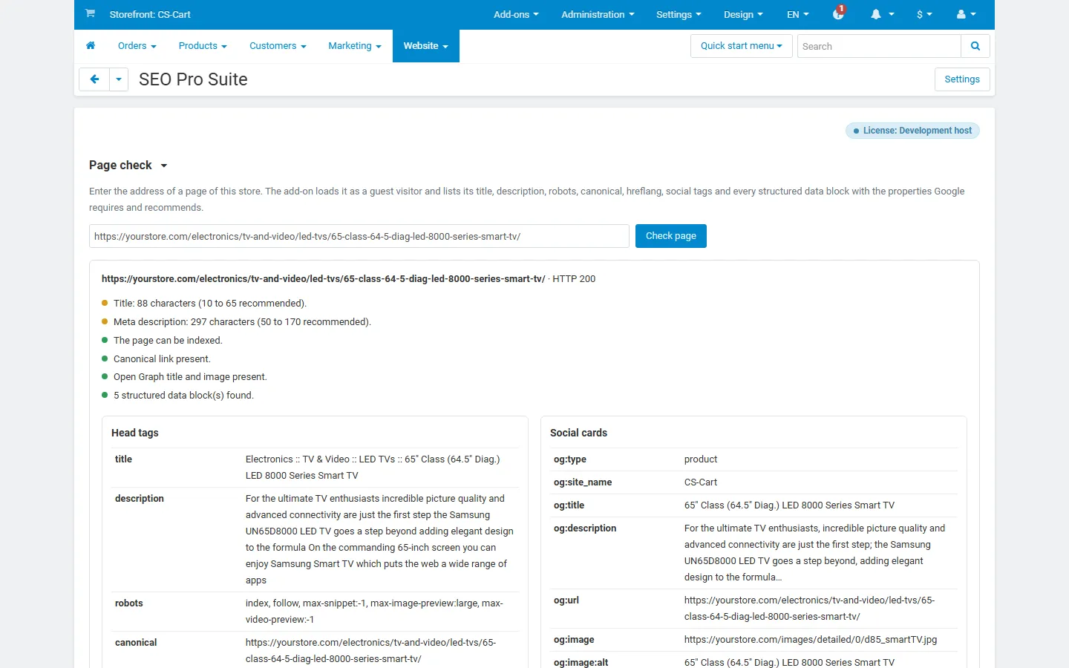Viewport: 1069px width, 668px height.
Task: Open the Orders menu
Action: pyautogui.click(x=137, y=46)
